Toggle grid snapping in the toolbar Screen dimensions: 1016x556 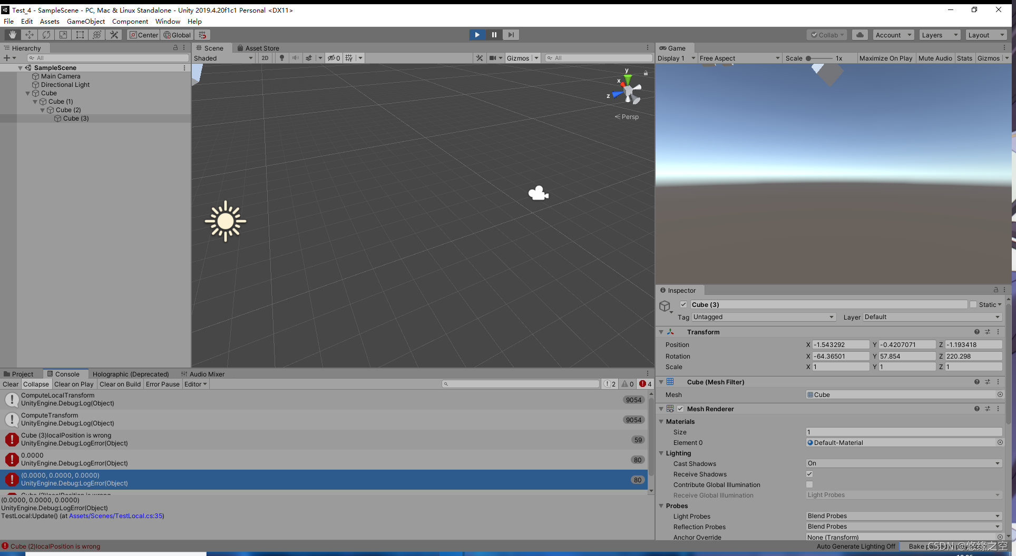[x=202, y=35]
